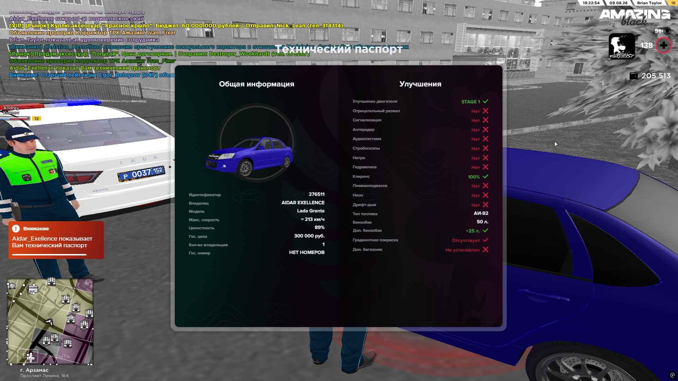Viewport: 678px width, 381px height.
Task: Click the green check on the Клиренс row
Action: [486, 176]
